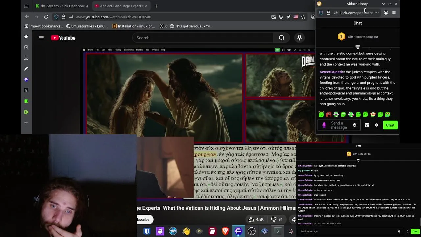Open a new browser tab with plus
This screenshot has height=237, width=421.
click(x=156, y=6)
